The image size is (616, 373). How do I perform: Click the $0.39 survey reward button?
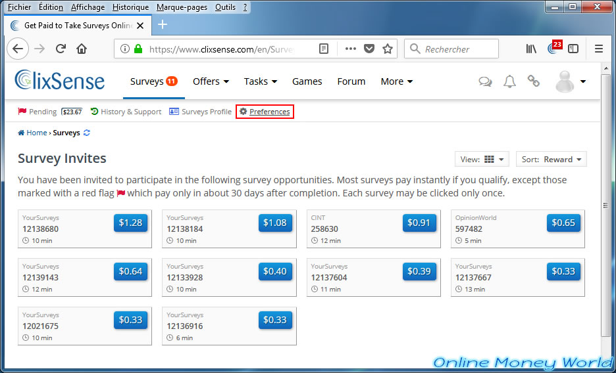(419, 271)
